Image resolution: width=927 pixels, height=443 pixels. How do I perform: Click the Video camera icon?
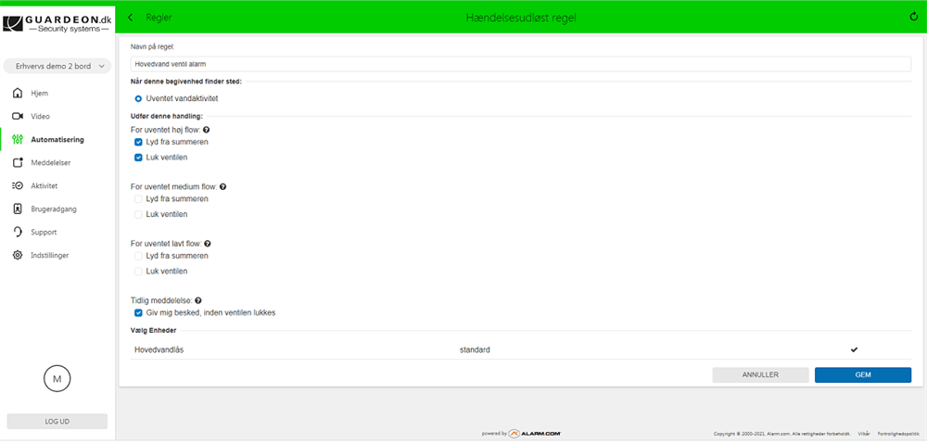[18, 117]
